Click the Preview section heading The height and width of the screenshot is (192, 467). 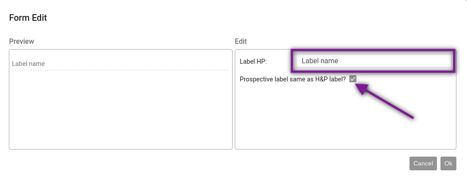pyautogui.click(x=21, y=42)
